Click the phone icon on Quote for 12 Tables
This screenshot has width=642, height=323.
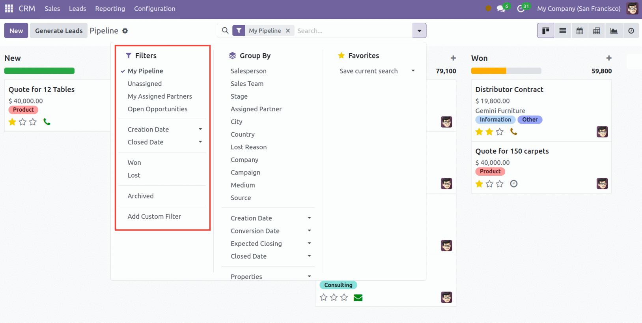tap(47, 122)
